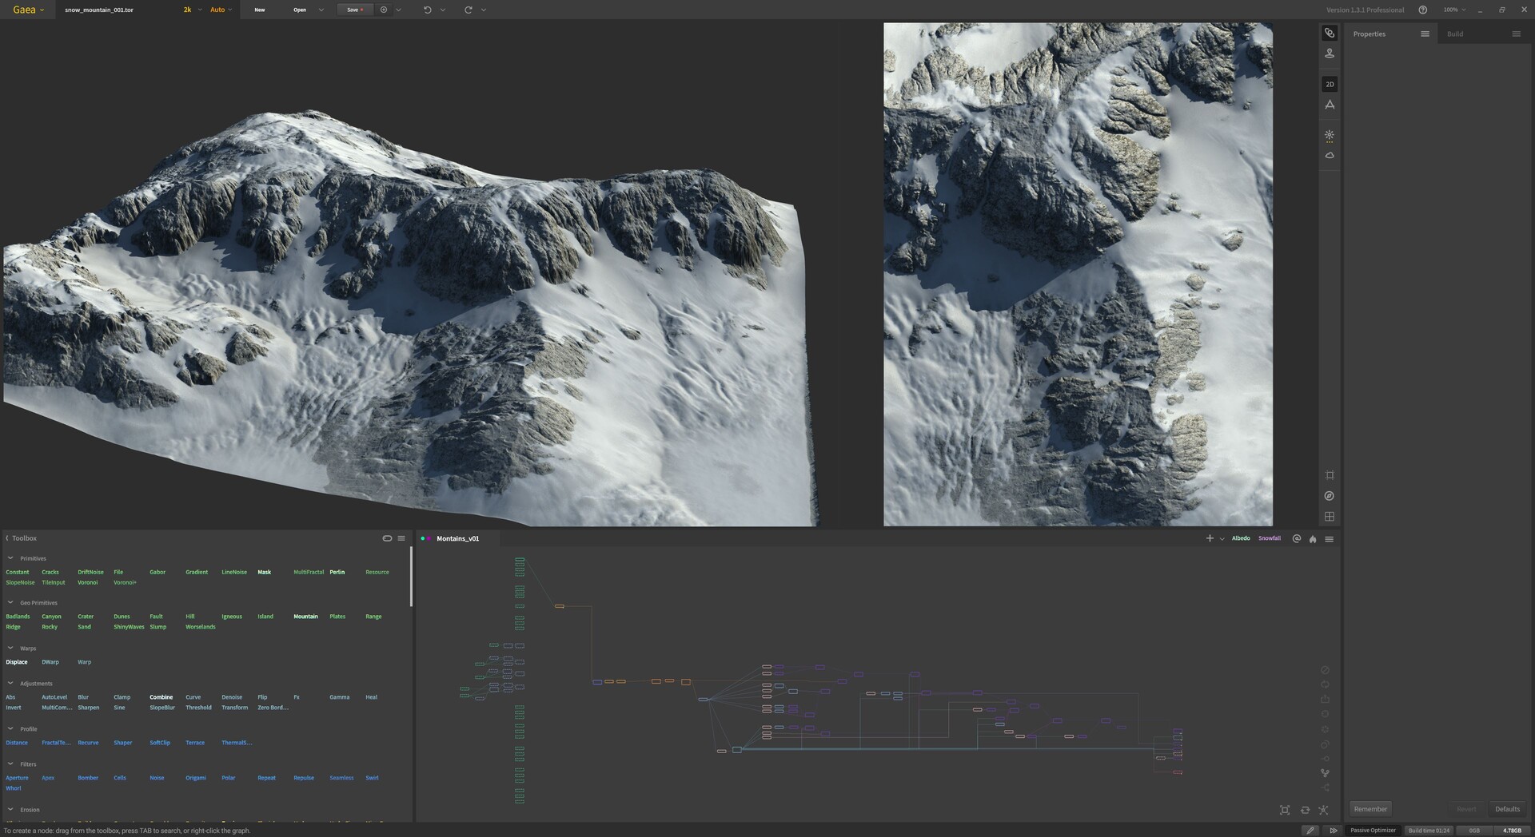This screenshot has height=837, width=1535.
Task: Select the 2D view mode in the right sidebar
Action: pos(1330,84)
